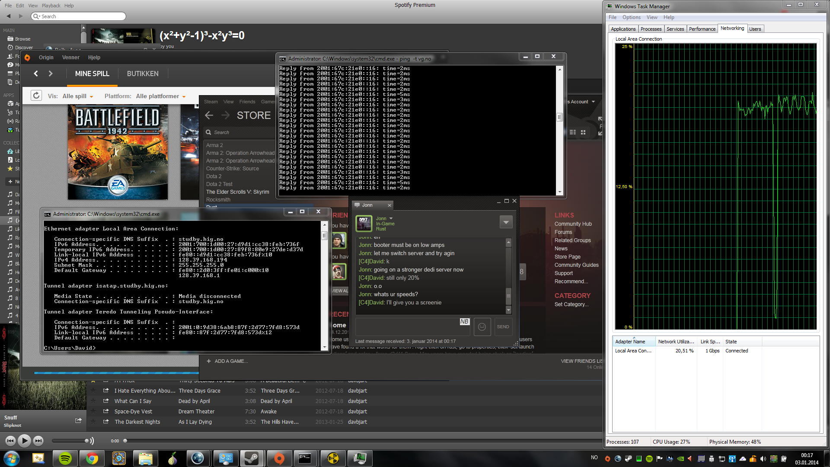Open Origin Venner menu
830x467 pixels.
pos(70,58)
